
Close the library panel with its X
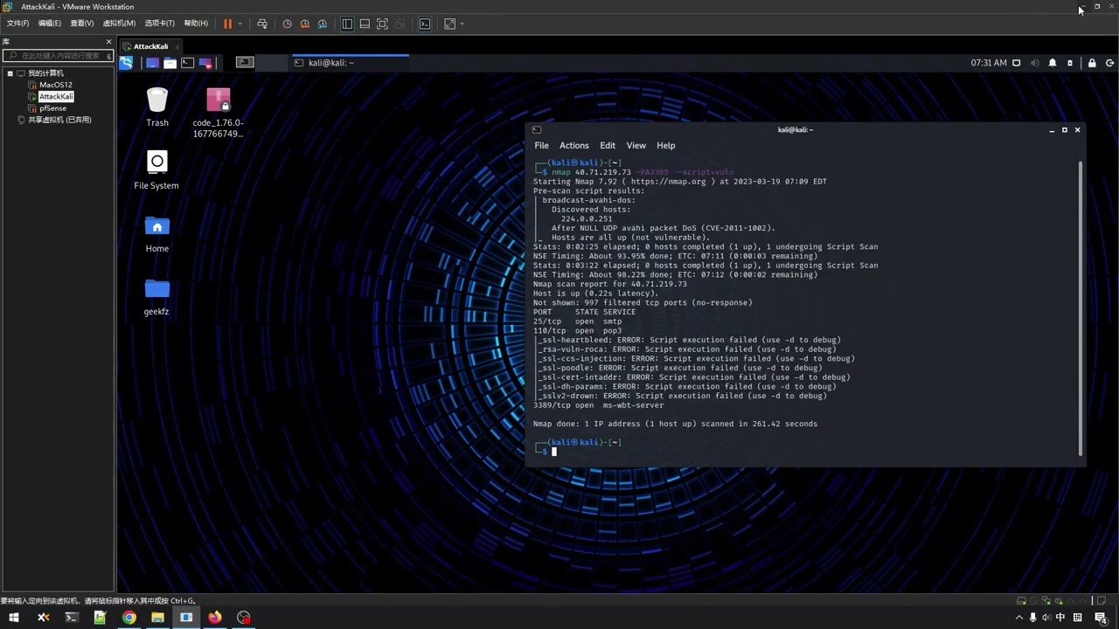pyautogui.click(x=108, y=41)
